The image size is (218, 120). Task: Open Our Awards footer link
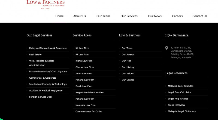pos(128,55)
